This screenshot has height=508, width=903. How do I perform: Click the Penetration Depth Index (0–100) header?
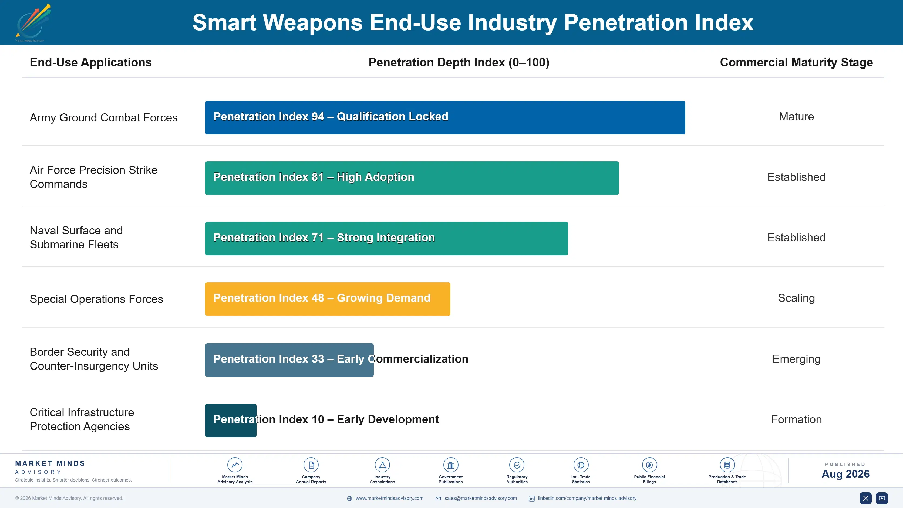point(459,62)
